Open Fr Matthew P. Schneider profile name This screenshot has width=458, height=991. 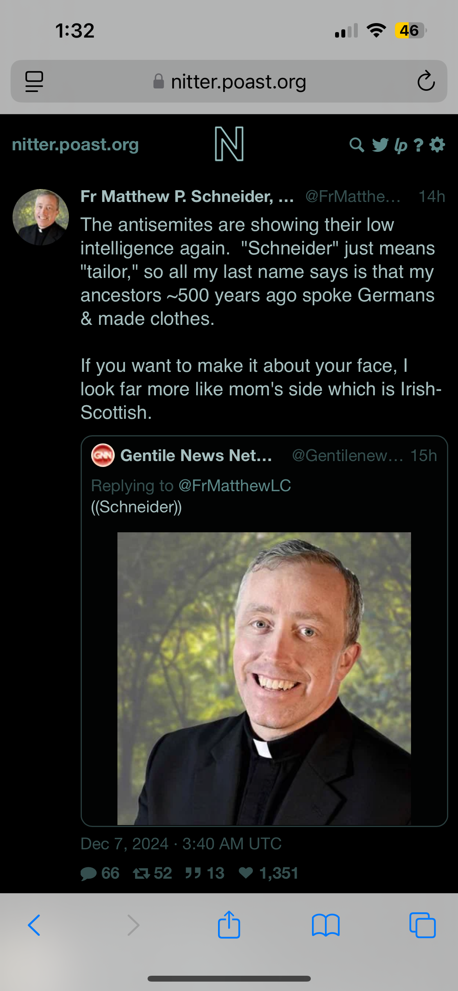pos(187,196)
